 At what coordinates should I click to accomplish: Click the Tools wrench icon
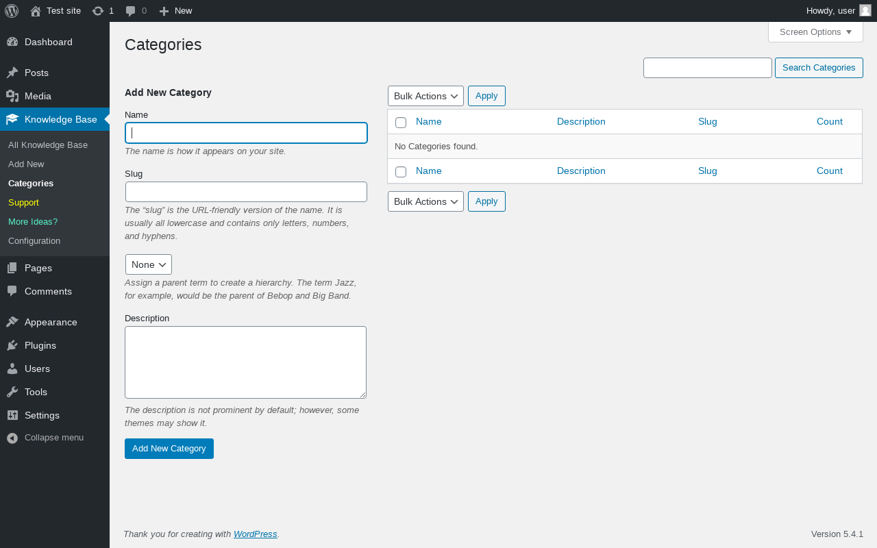[12, 392]
